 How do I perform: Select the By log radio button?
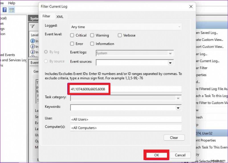(x=46, y=52)
